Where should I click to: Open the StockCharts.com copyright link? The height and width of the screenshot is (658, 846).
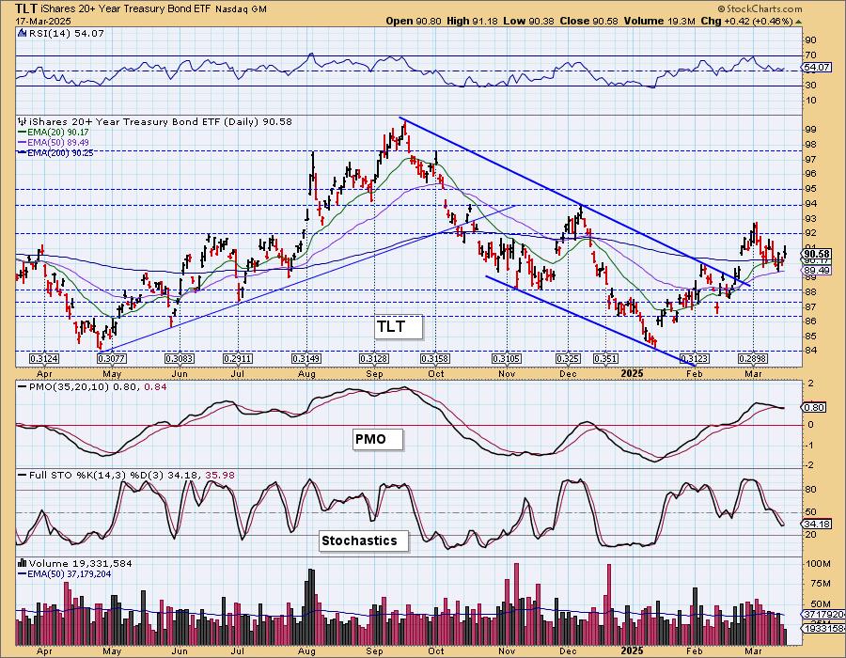[x=760, y=8]
